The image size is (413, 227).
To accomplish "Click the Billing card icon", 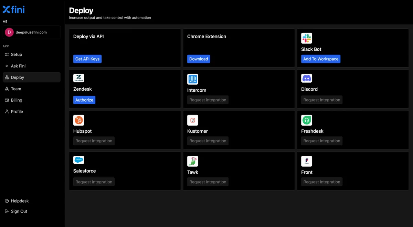I will point(7,100).
